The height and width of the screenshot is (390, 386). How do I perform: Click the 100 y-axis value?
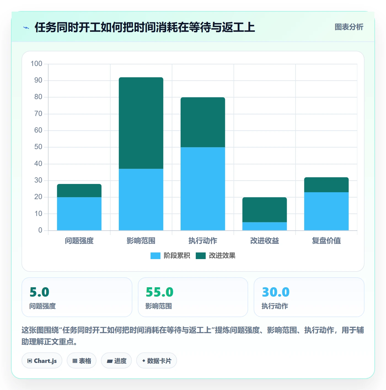pos(36,64)
